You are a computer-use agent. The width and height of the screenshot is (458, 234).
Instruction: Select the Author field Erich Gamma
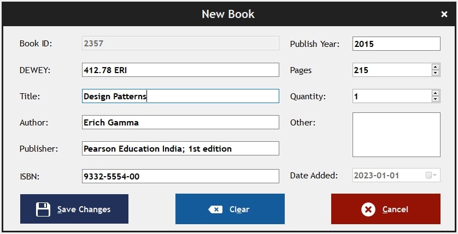[x=180, y=122]
